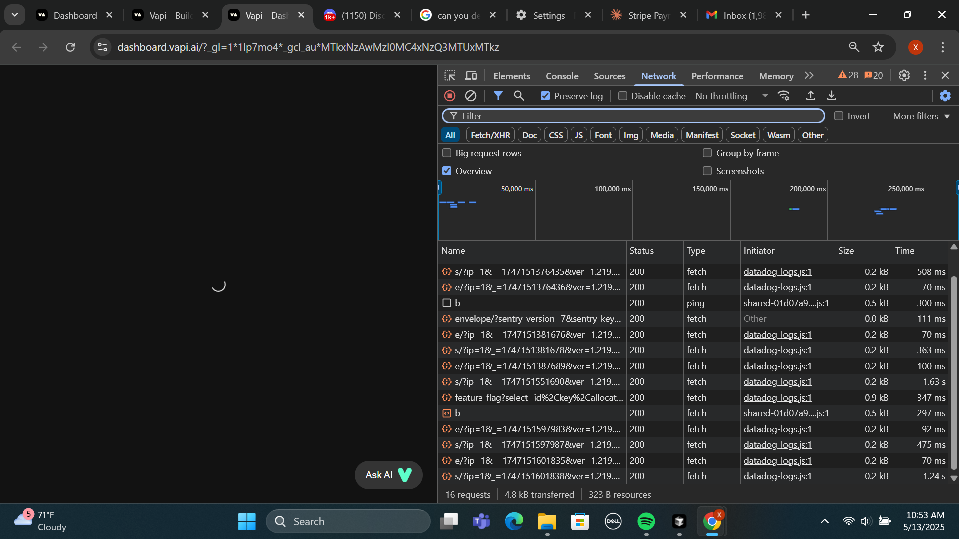Select the Fetch/XHR filter type
This screenshot has width=959, height=539.
tap(490, 135)
